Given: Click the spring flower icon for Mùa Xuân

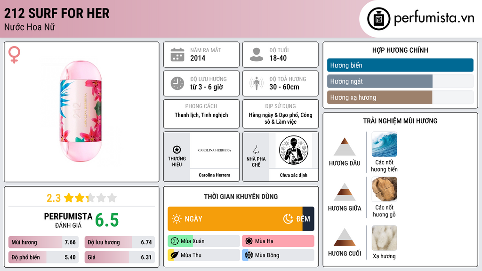Looking at the screenshot, I should coord(175,241).
